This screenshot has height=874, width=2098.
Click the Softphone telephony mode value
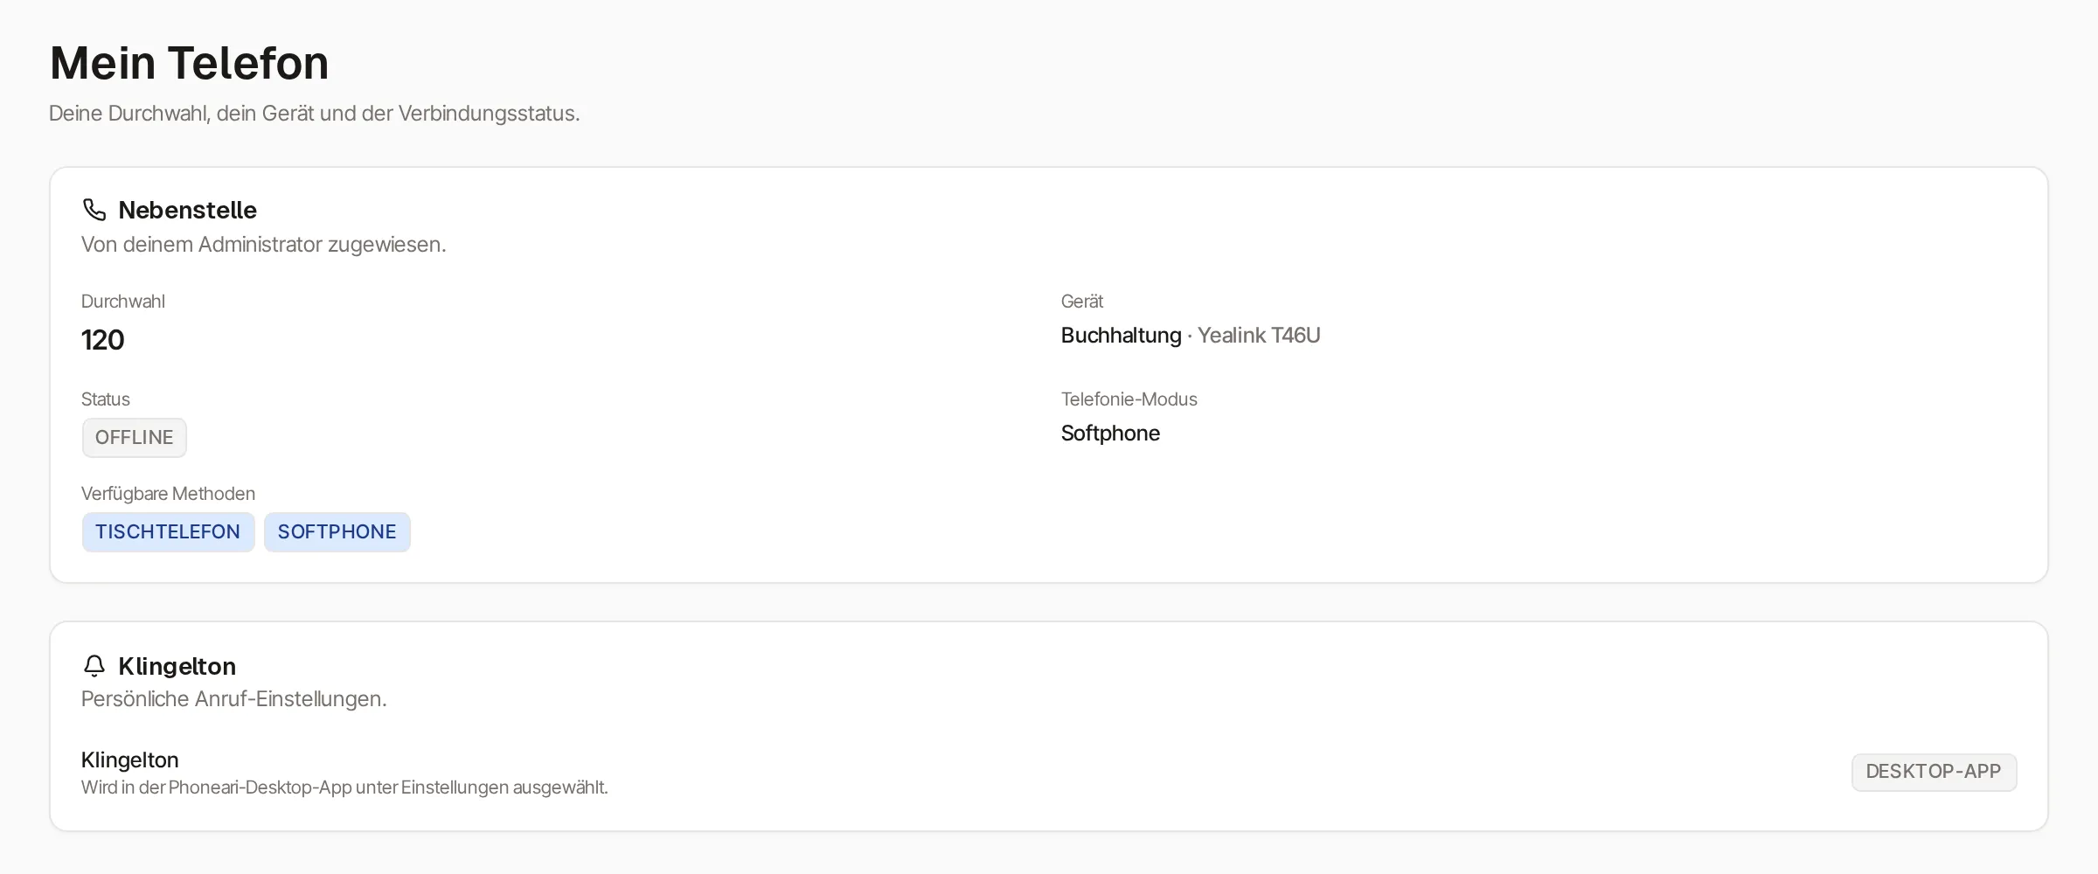click(1110, 434)
